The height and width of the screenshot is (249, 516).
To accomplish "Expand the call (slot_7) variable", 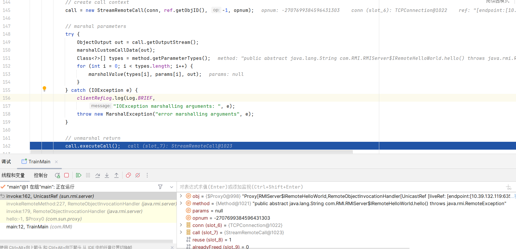I will pyautogui.click(x=181, y=232).
